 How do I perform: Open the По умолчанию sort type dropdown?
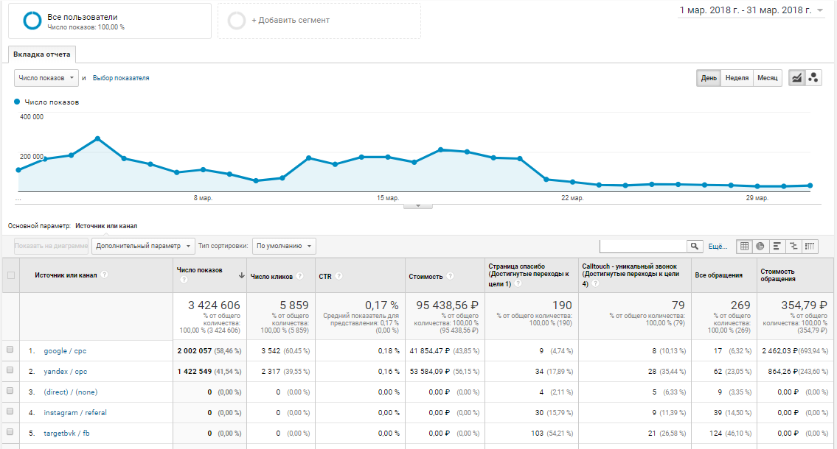pos(284,246)
